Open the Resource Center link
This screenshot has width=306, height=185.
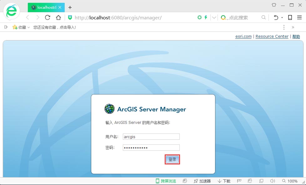click(272, 37)
